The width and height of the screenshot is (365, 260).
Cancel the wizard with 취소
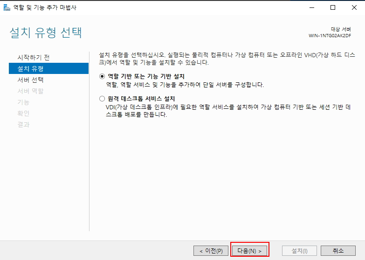[338, 251]
